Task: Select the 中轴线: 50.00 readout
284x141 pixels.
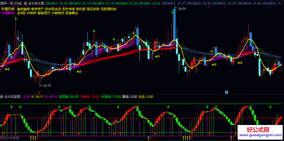Action: pos(90,96)
